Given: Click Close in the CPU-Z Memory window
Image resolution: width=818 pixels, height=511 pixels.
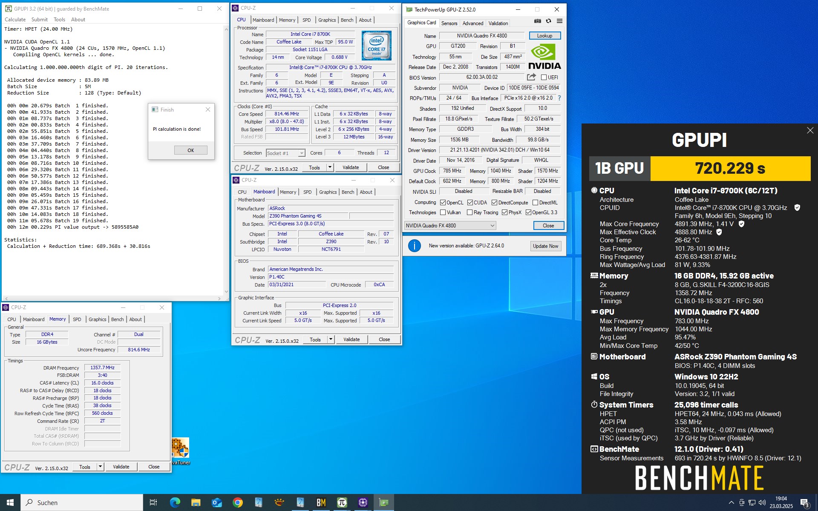Looking at the screenshot, I should tap(154, 467).
